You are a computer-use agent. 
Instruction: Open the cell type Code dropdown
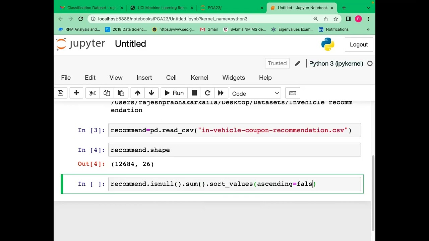coord(256,93)
